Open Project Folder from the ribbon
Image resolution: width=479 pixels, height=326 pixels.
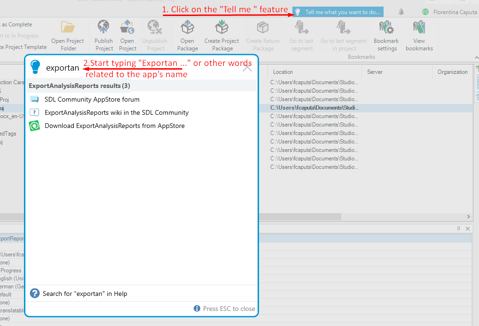68,36
